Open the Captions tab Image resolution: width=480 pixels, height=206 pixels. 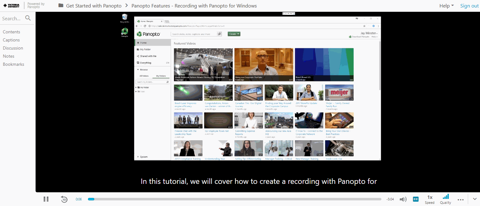[x=11, y=40]
